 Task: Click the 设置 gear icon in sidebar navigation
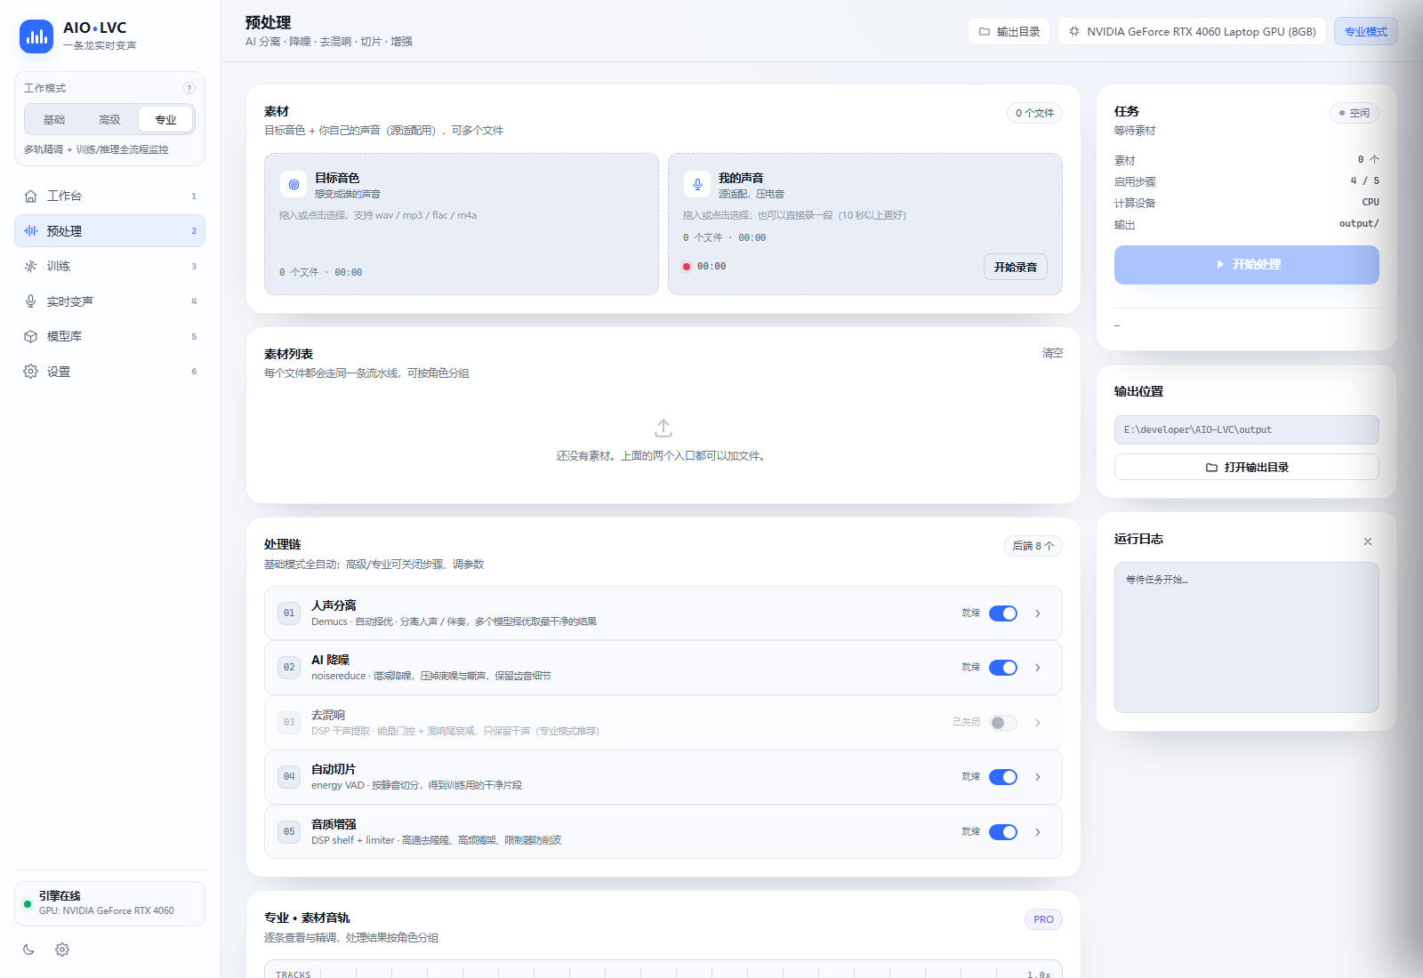[30, 372]
